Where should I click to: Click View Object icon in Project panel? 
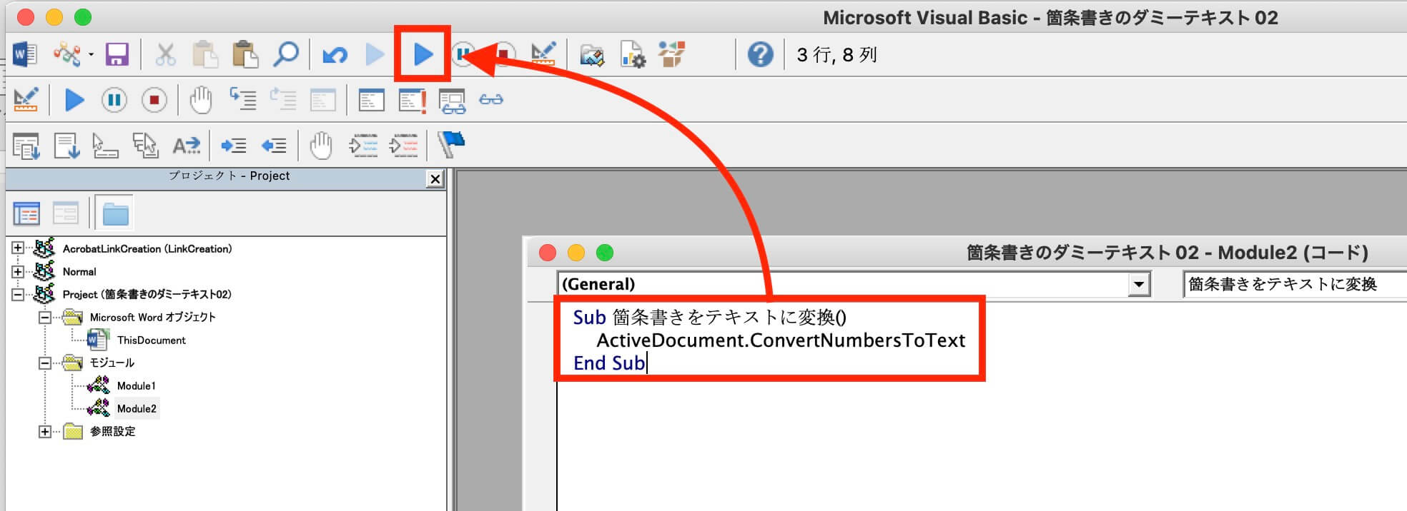pyautogui.click(x=65, y=213)
